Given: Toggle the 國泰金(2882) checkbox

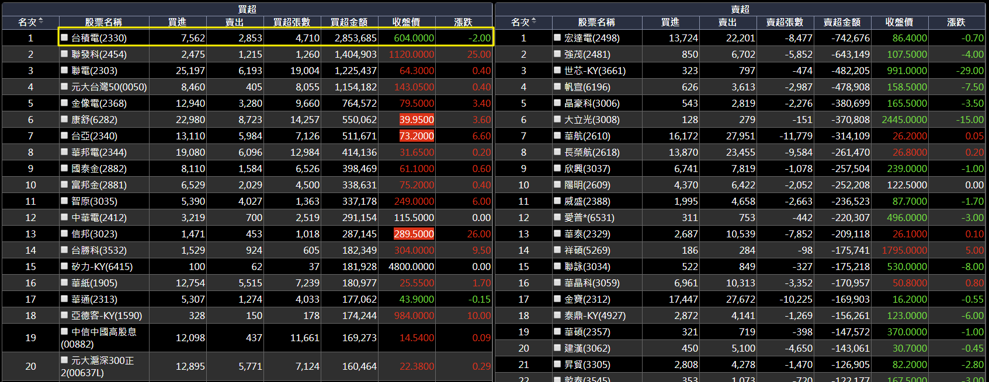Looking at the screenshot, I should 64,168.
